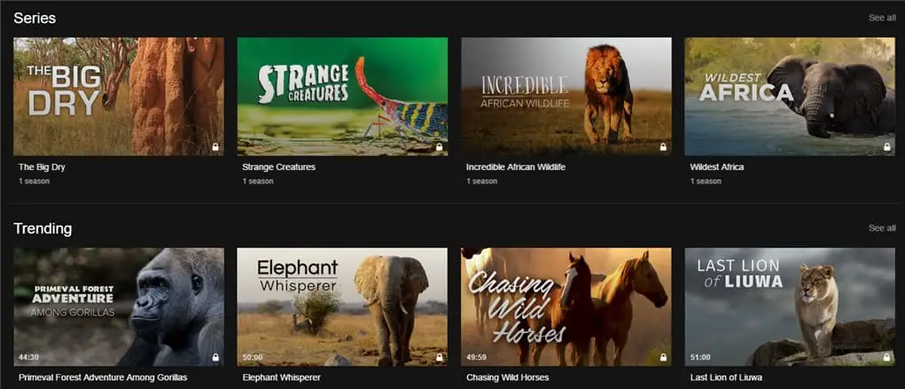Click 1 season under The Big Dry
The width and height of the screenshot is (905, 389).
tap(34, 182)
